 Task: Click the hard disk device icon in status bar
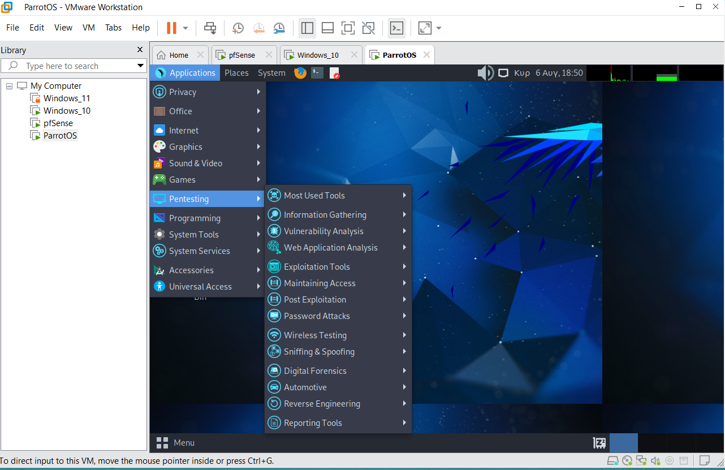[613, 460]
